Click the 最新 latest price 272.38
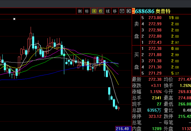This screenshot has height=131, width=191. 155,79
